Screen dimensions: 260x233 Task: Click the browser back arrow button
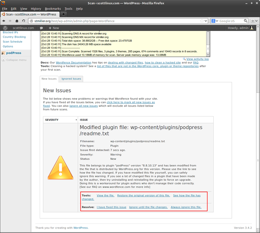coord(4,21)
